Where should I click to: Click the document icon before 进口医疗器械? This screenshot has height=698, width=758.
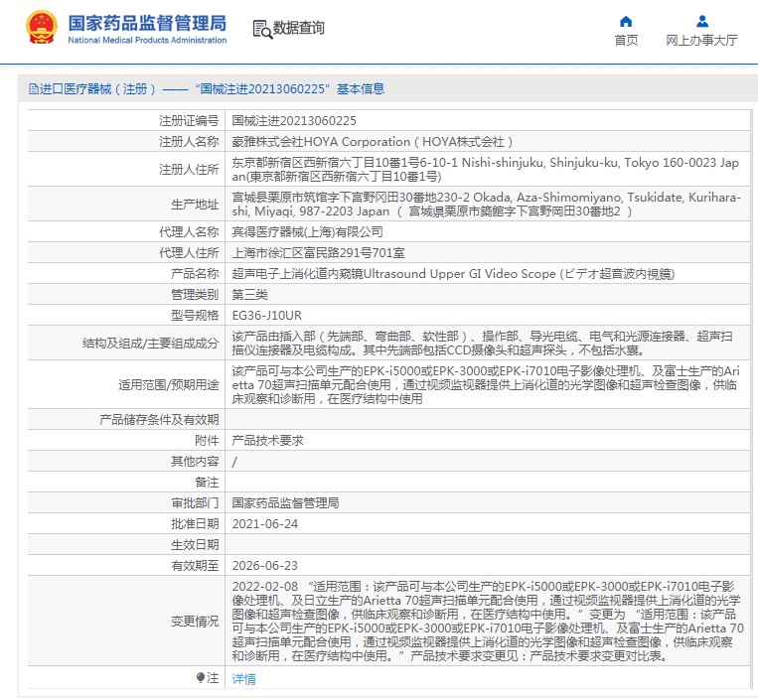point(34,89)
